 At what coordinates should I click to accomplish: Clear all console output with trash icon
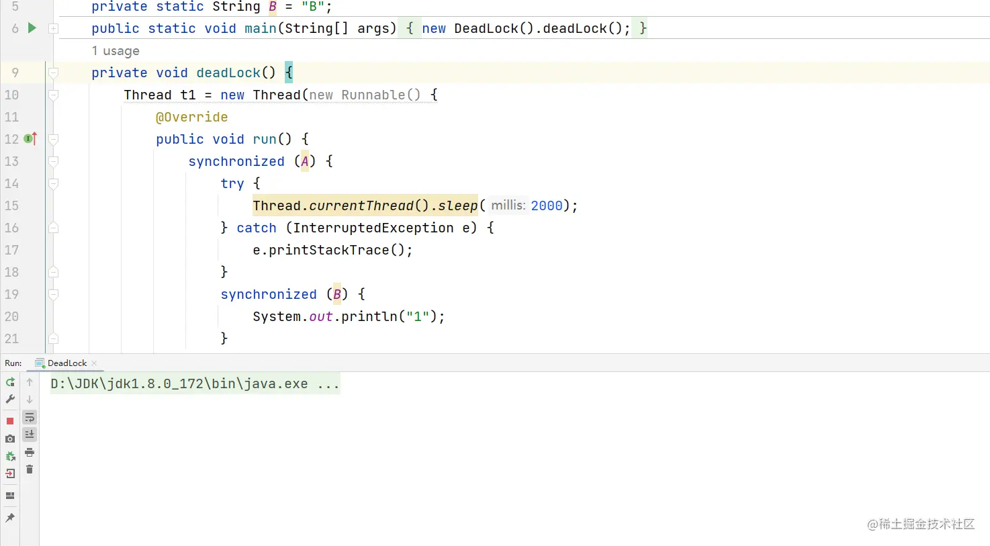pyautogui.click(x=30, y=469)
